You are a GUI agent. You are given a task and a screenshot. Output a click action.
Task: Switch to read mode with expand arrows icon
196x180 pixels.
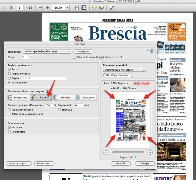coord(112,8)
